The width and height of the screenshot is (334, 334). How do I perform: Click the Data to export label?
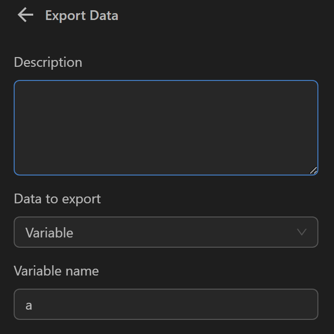point(57,199)
